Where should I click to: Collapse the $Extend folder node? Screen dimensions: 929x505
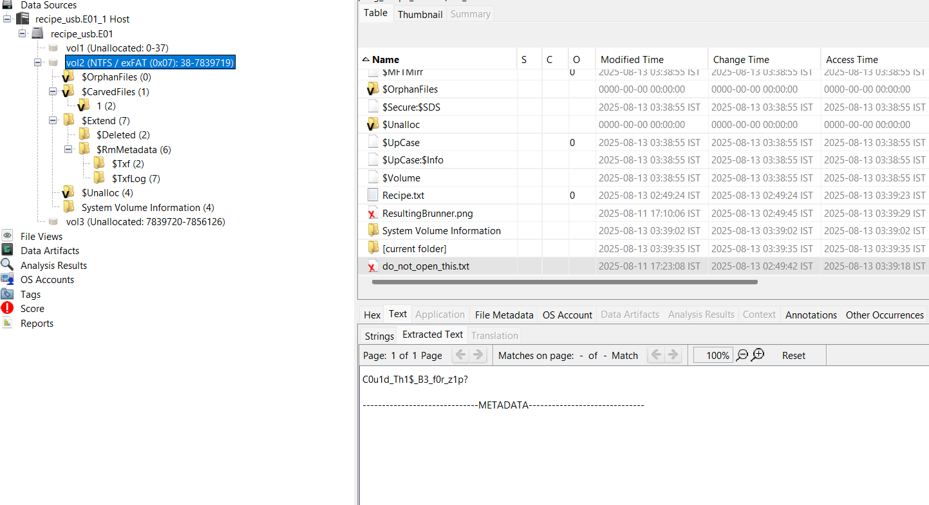click(x=53, y=120)
